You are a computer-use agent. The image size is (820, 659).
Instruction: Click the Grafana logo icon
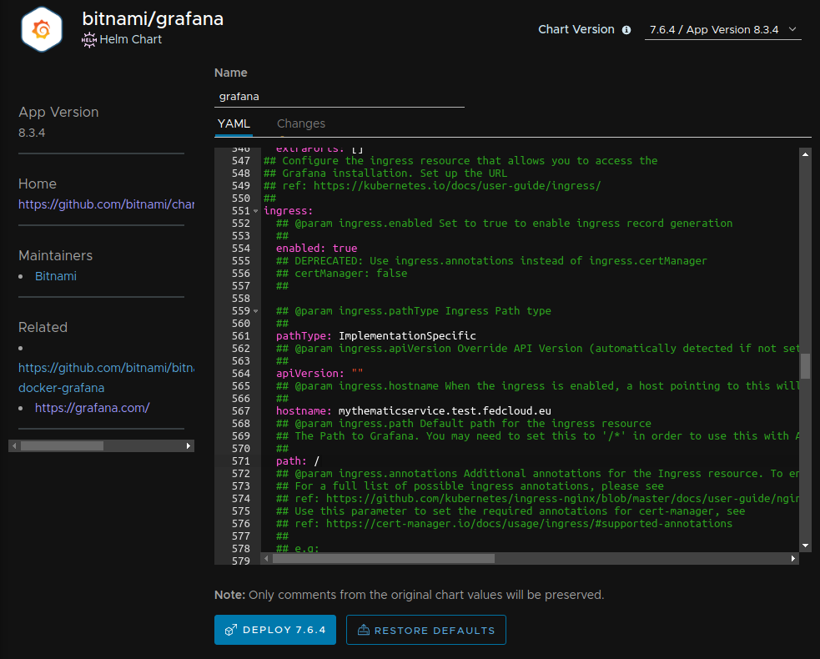(x=42, y=29)
